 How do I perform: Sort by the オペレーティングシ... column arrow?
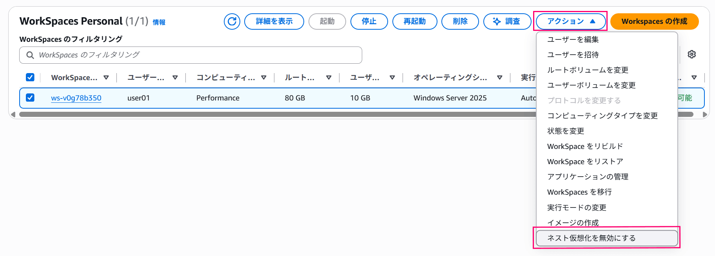point(500,78)
